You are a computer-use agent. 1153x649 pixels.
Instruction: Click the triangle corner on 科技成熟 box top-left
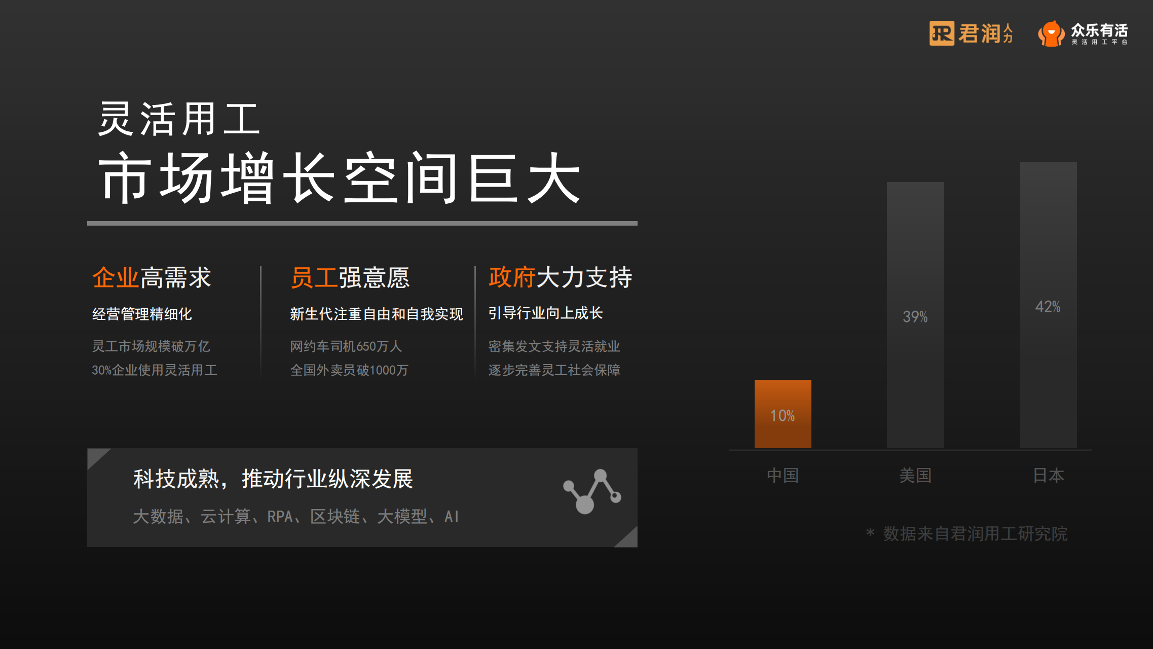click(x=96, y=456)
